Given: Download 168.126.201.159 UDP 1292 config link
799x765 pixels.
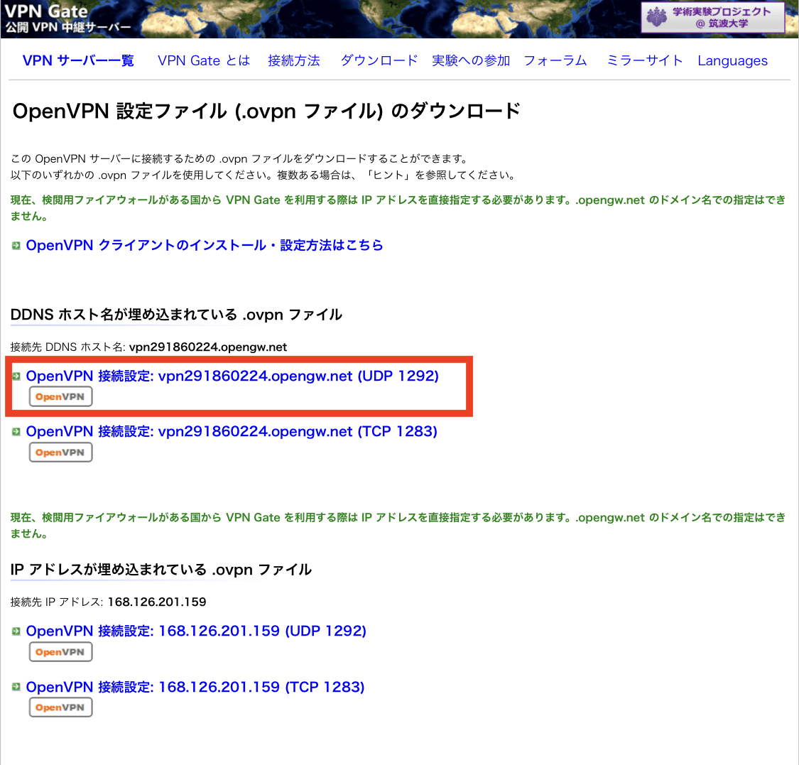Looking at the screenshot, I should click(x=196, y=631).
